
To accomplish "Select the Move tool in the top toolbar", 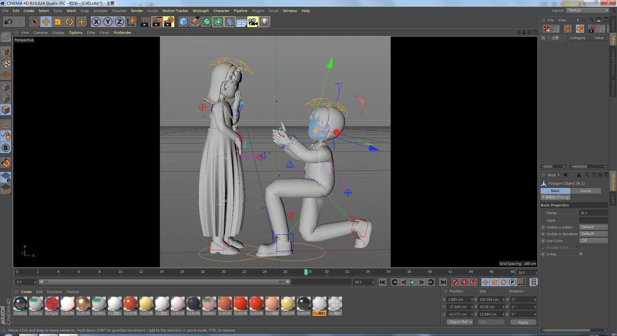I will pyautogui.click(x=46, y=22).
